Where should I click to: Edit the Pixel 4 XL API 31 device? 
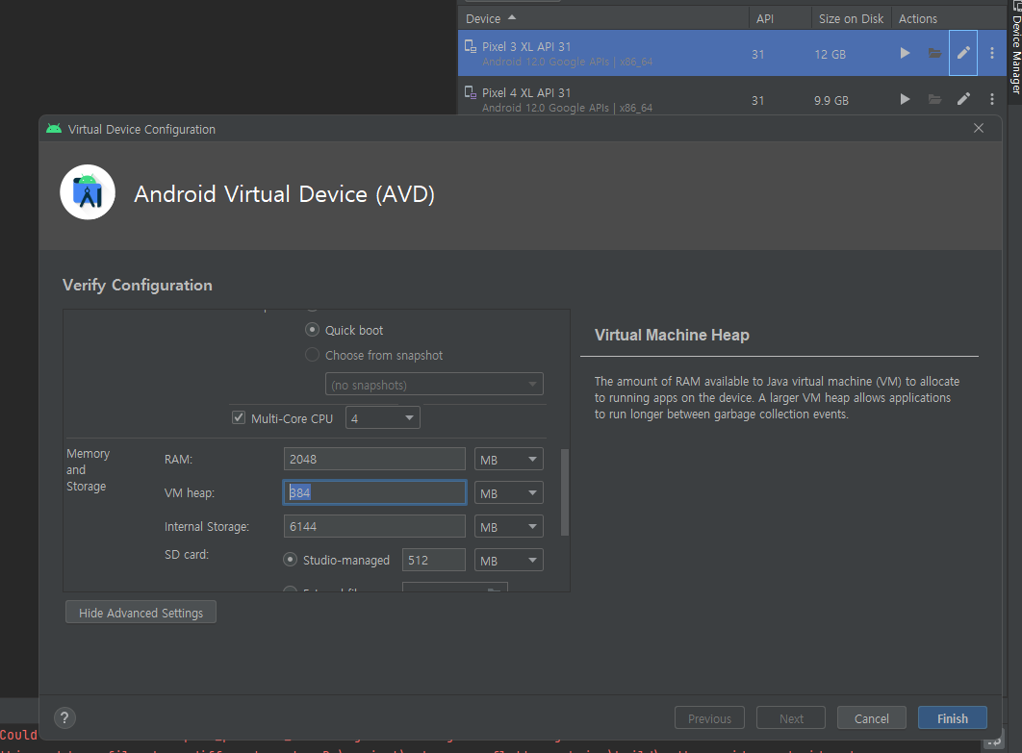pyautogui.click(x=963, y=99)
